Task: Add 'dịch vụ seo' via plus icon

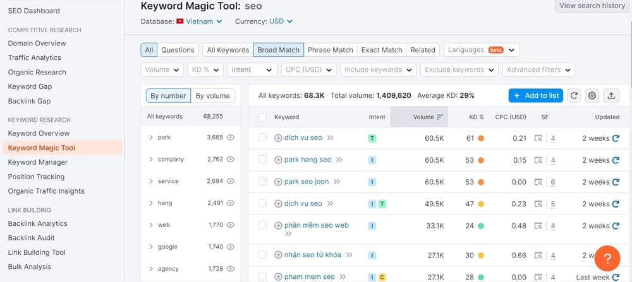Action: point(278,204)
